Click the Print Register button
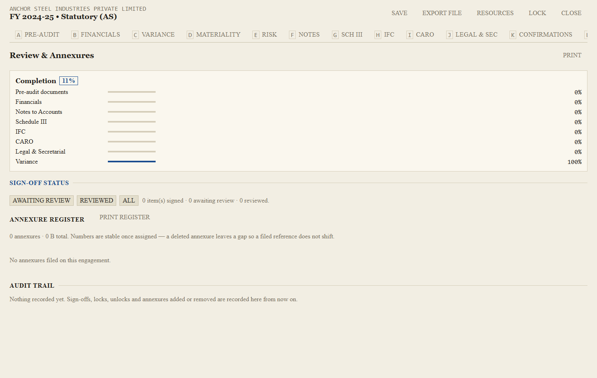597x378 pixels. (x=125, y=217)
